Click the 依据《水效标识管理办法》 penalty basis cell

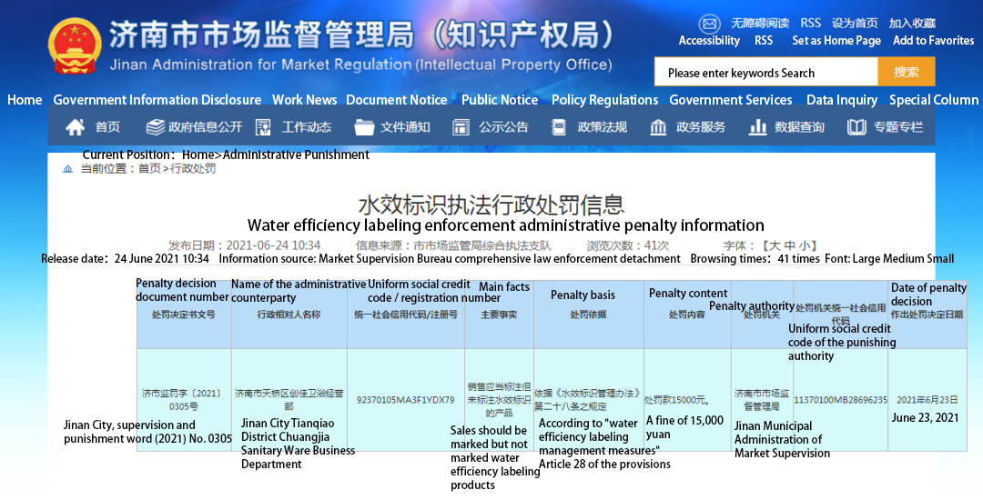click(x=588, y=400)
